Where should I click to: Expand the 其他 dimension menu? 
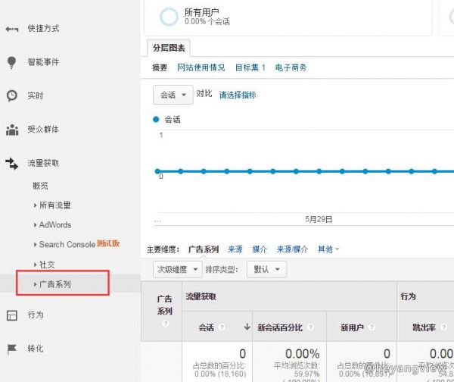pos(328,249)
